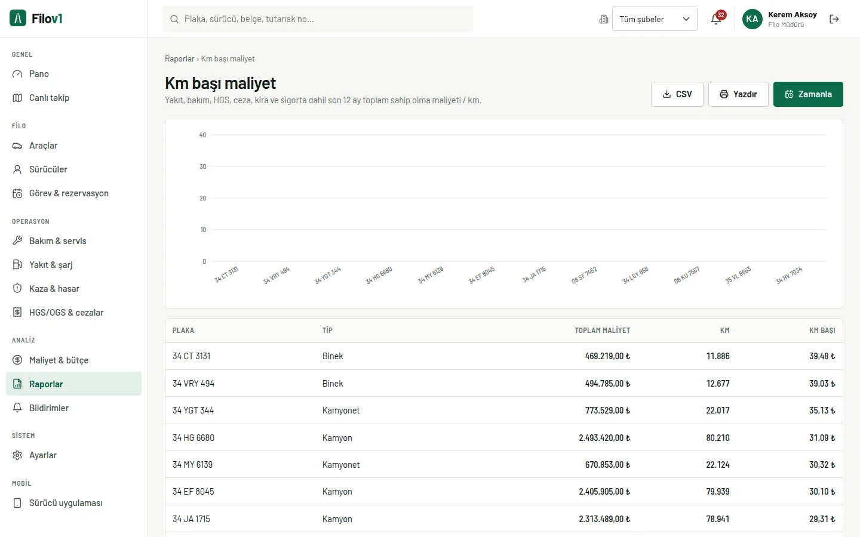Click the KM BAŞI column header

click(x=822, y=331)
